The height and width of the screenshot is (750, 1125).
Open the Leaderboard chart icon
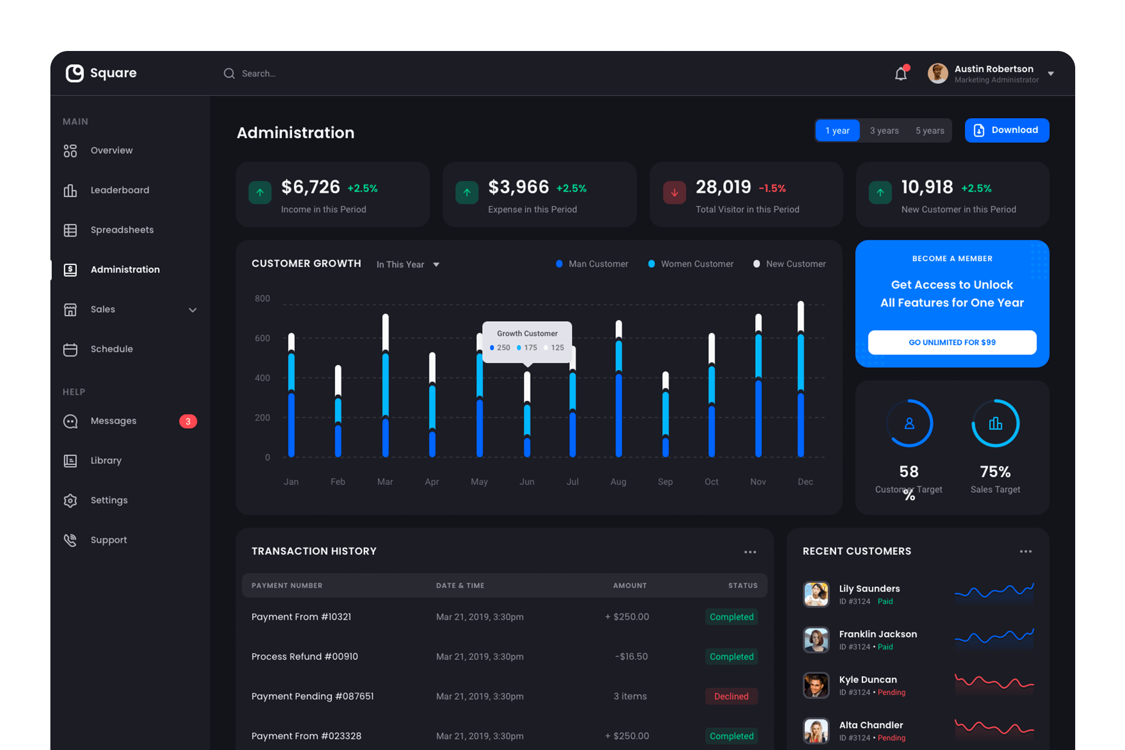pyautogui.click(x=70, y=190)
